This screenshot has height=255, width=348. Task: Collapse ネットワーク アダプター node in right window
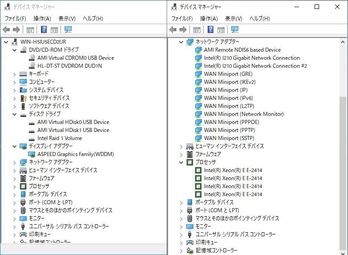pos(181,42)
